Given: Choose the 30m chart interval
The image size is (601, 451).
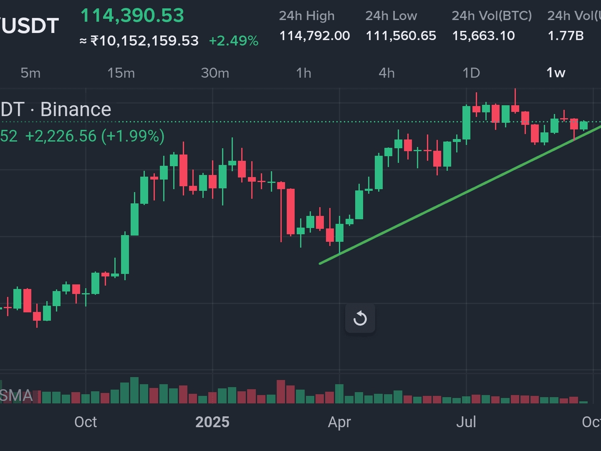Looking at the screenshot, I should [x=215, y=73].
